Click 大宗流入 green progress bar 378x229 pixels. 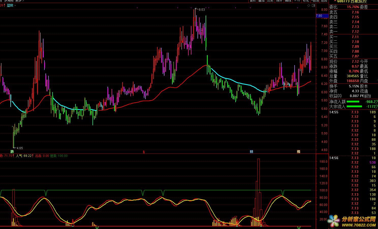point(354,106)
